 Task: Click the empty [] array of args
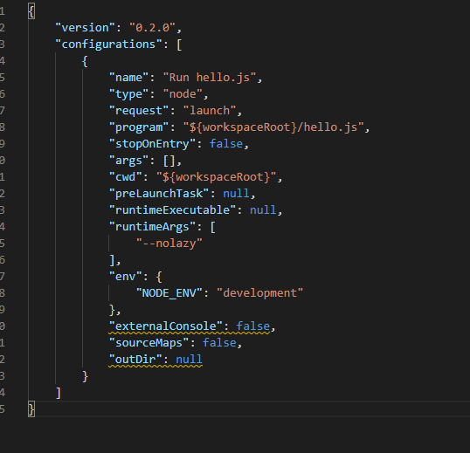pos(169,161)
